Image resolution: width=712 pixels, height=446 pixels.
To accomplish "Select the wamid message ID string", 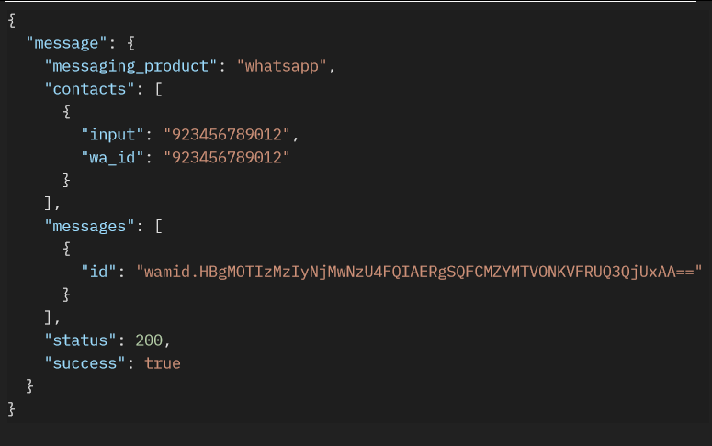I will click(420, 272).
